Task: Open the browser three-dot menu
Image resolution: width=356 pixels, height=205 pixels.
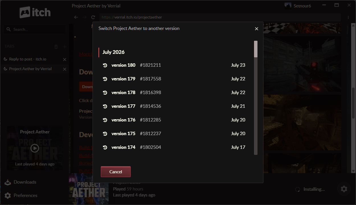Action: (x=348, y=17)
